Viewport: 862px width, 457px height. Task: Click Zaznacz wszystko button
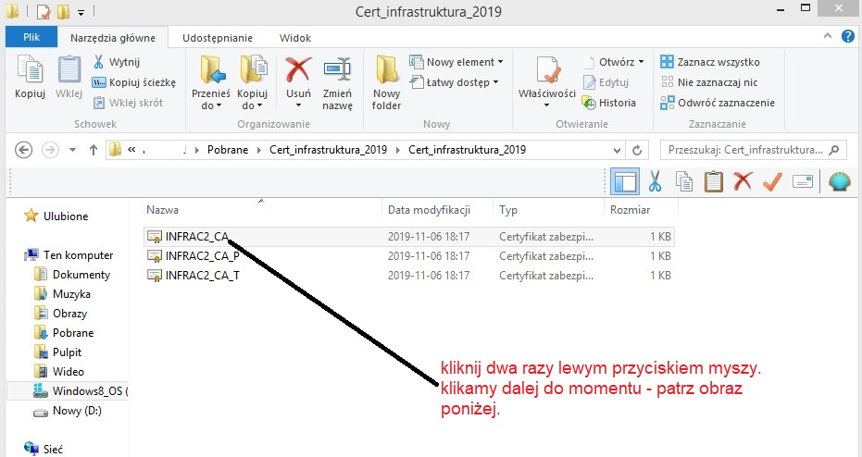[x=710, y=62]
